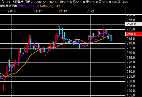Select the opening price 始:250.0
This screenshot has height=97, width=142.
tap(66, 2)
